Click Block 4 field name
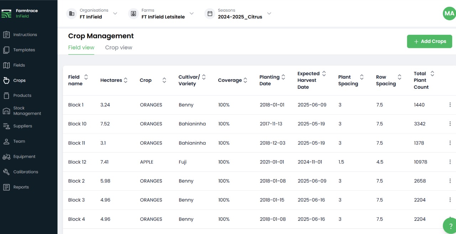This screenshot has height=234, width=456. click(77, 219)
